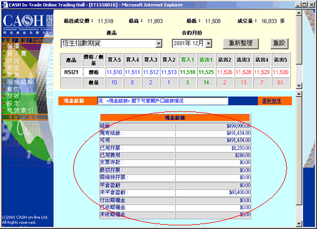The image size is (317, 229).
Task: Click the 沽出3 price 11,528
Action: pos(243,72)
